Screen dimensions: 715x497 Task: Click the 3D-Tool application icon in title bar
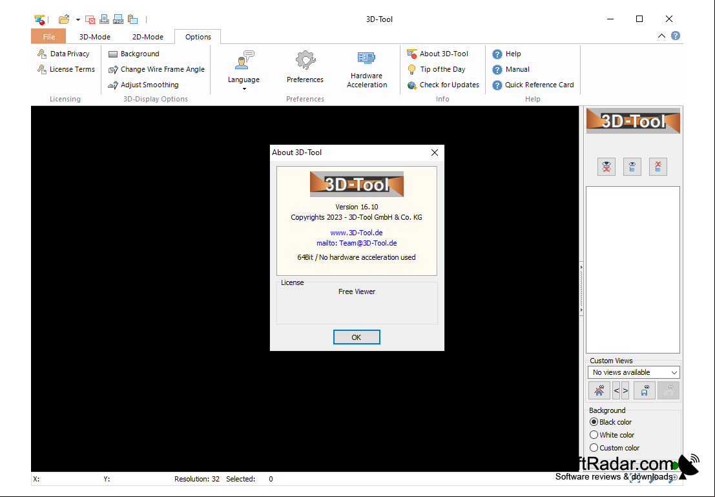click(x=39, y=19)
